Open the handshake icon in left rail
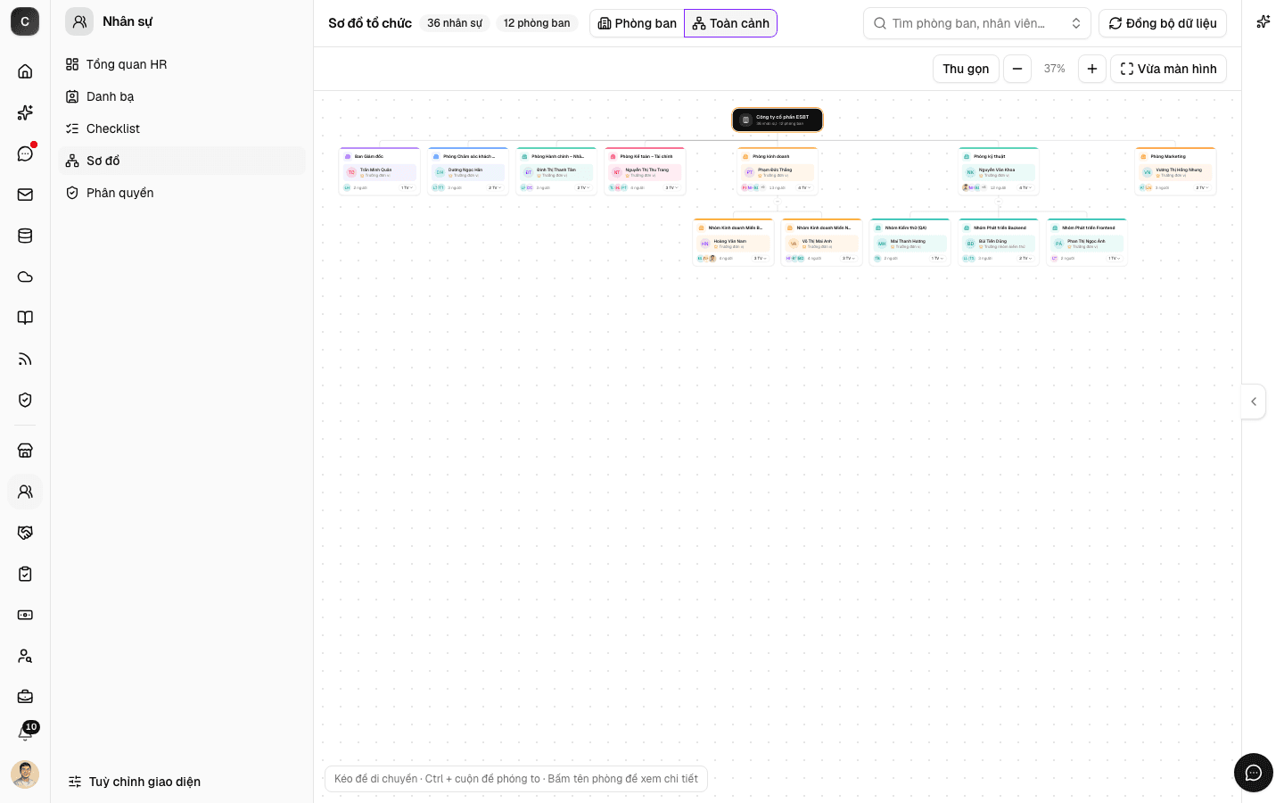This screenshot has height=803, width=1284. click(x=25, y=533)
